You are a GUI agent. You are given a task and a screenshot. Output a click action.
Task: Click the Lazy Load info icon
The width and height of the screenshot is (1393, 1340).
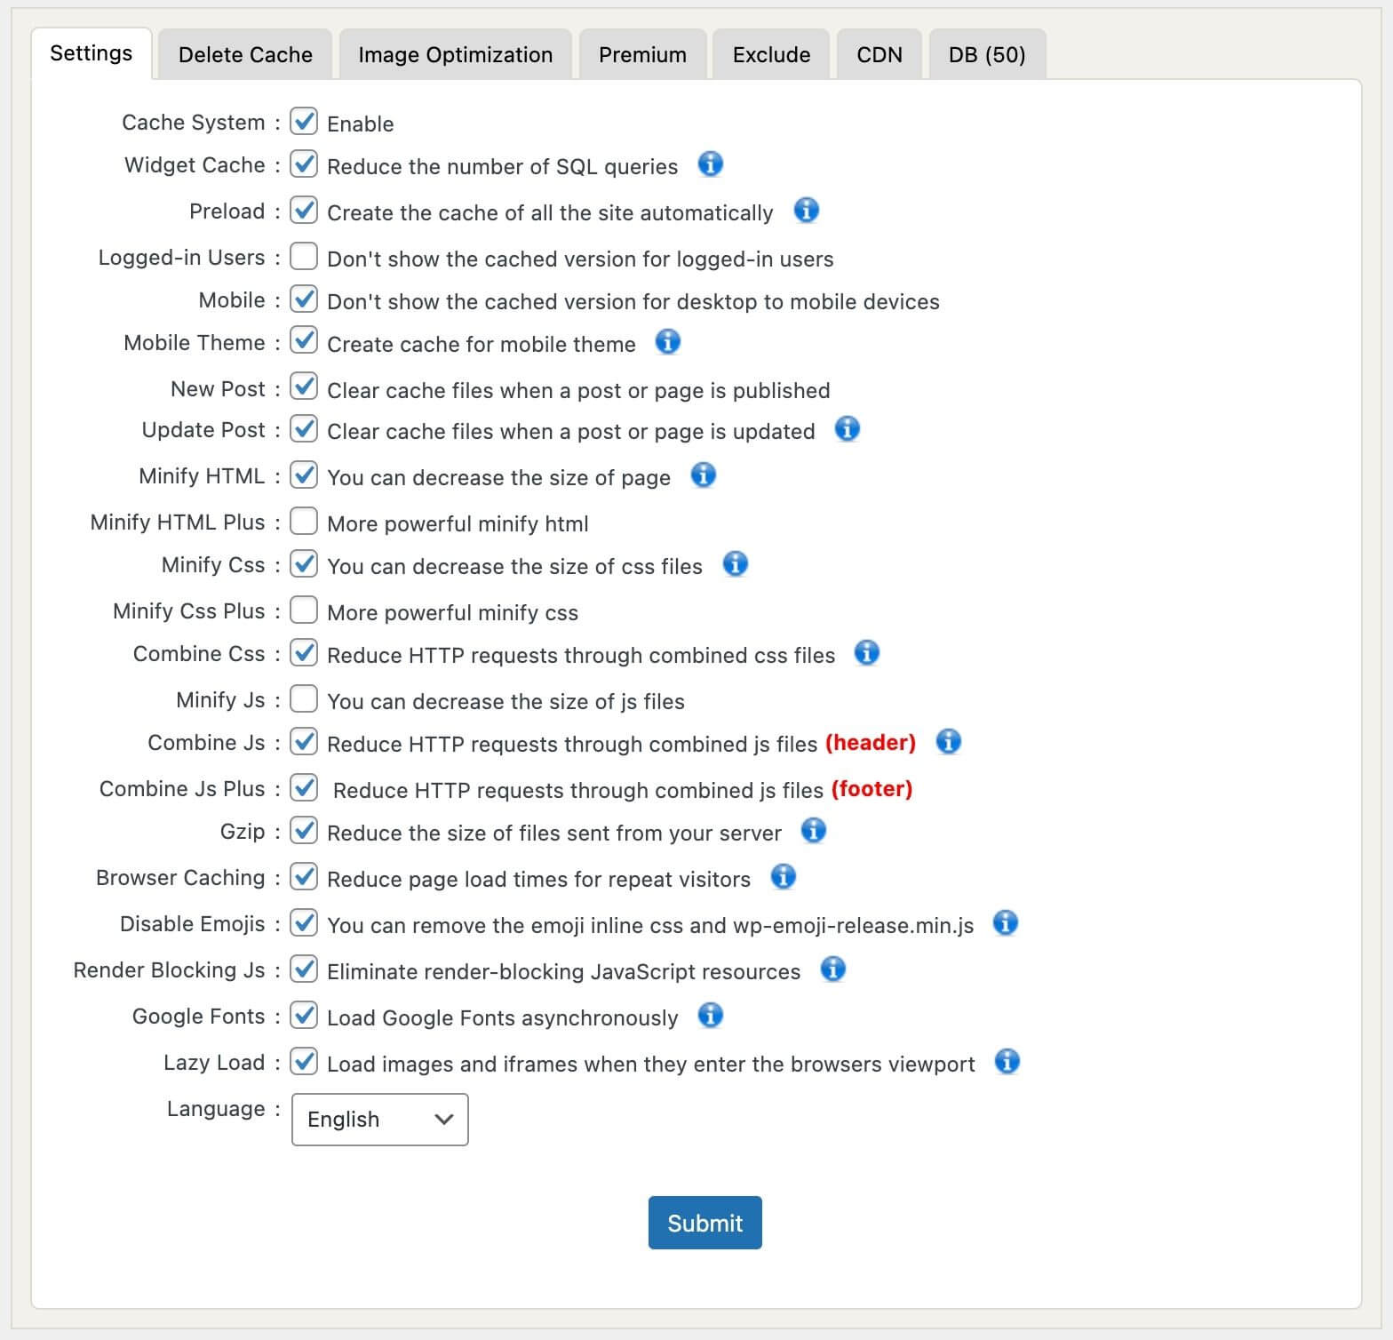(x=1007, y=1062)
